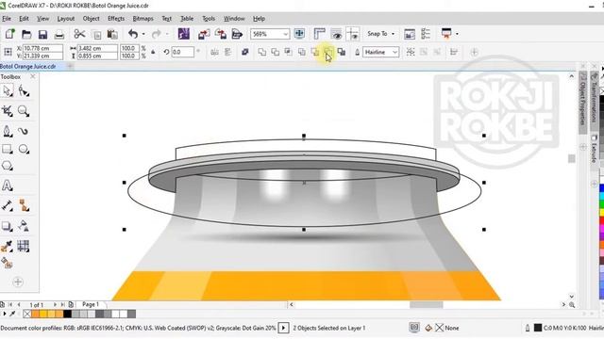Select the Shape tool in Toolbox
This screenshot has width=604, height=339.
24,91
